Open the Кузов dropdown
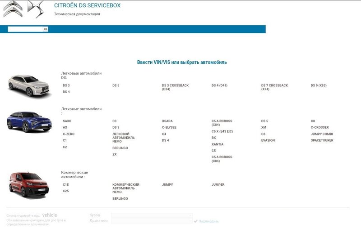The image size is (361, 237). click(x=152, y=215)
